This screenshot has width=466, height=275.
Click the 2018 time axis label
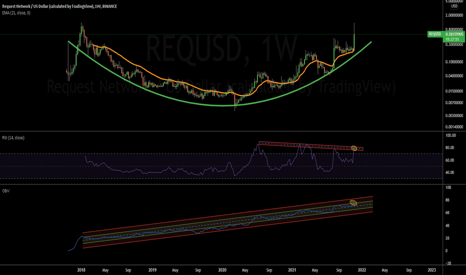[81, 270]
